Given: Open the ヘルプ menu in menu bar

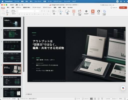Looking at the screenshot, I should click(74, 1).
